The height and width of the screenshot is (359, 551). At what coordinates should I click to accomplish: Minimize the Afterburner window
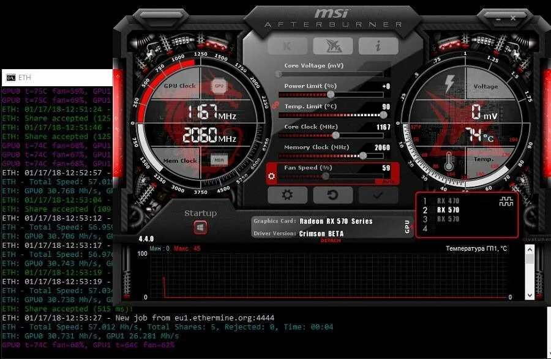pyautogui.click(x=498, y=20)
